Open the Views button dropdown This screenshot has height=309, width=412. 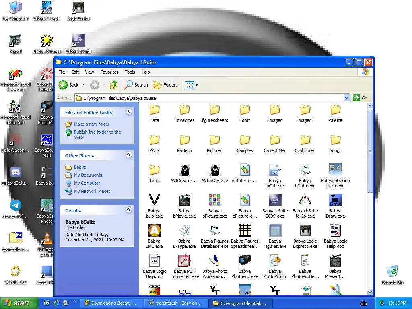[x=196, y=85]
